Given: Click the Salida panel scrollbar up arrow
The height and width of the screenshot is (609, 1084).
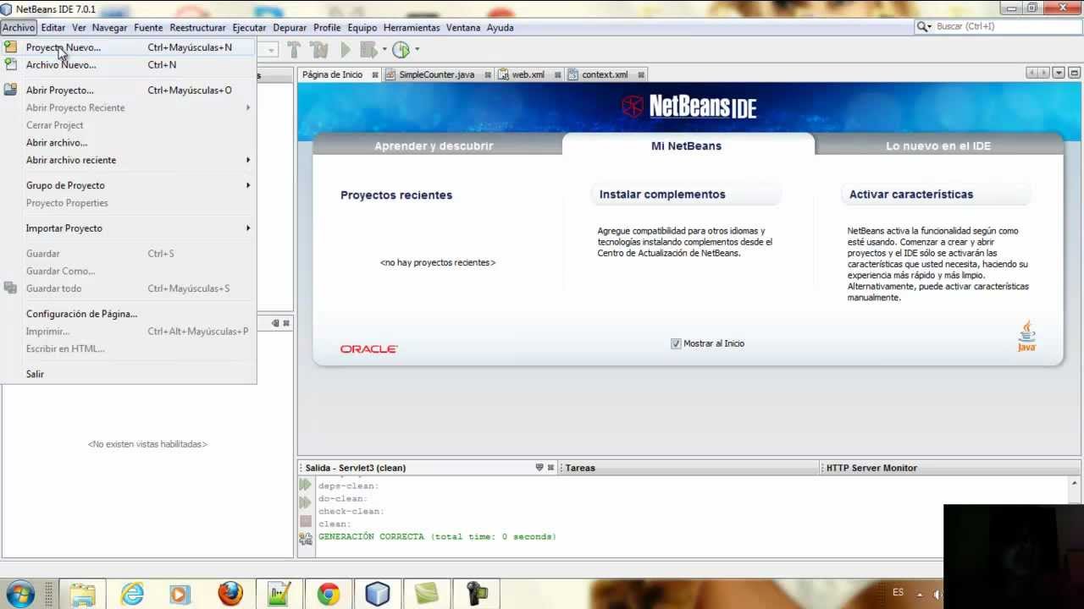Looking at the screenshot, I should [1076, 483].
